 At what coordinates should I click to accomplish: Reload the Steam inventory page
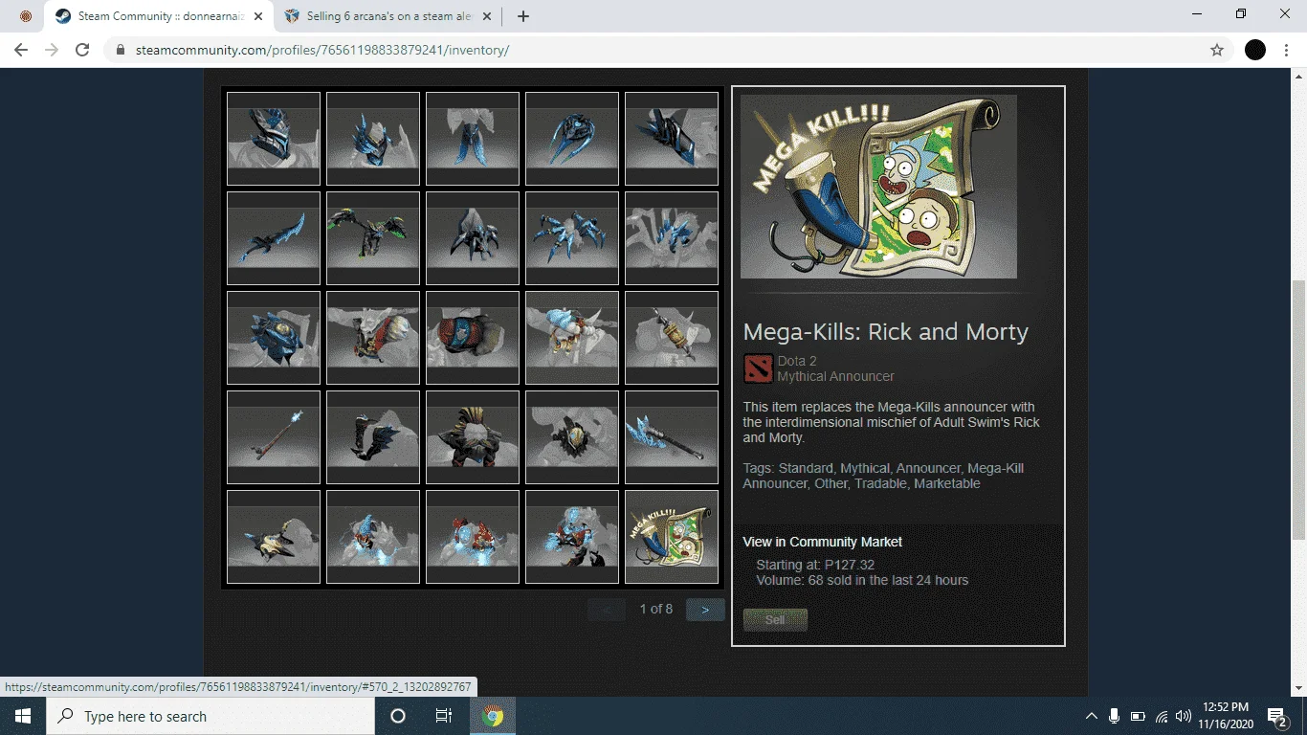(82, 50)
